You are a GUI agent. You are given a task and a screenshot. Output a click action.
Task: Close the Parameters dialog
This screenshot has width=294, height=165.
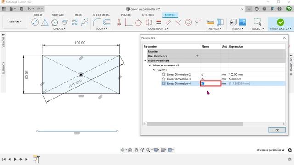click(284, 38)
